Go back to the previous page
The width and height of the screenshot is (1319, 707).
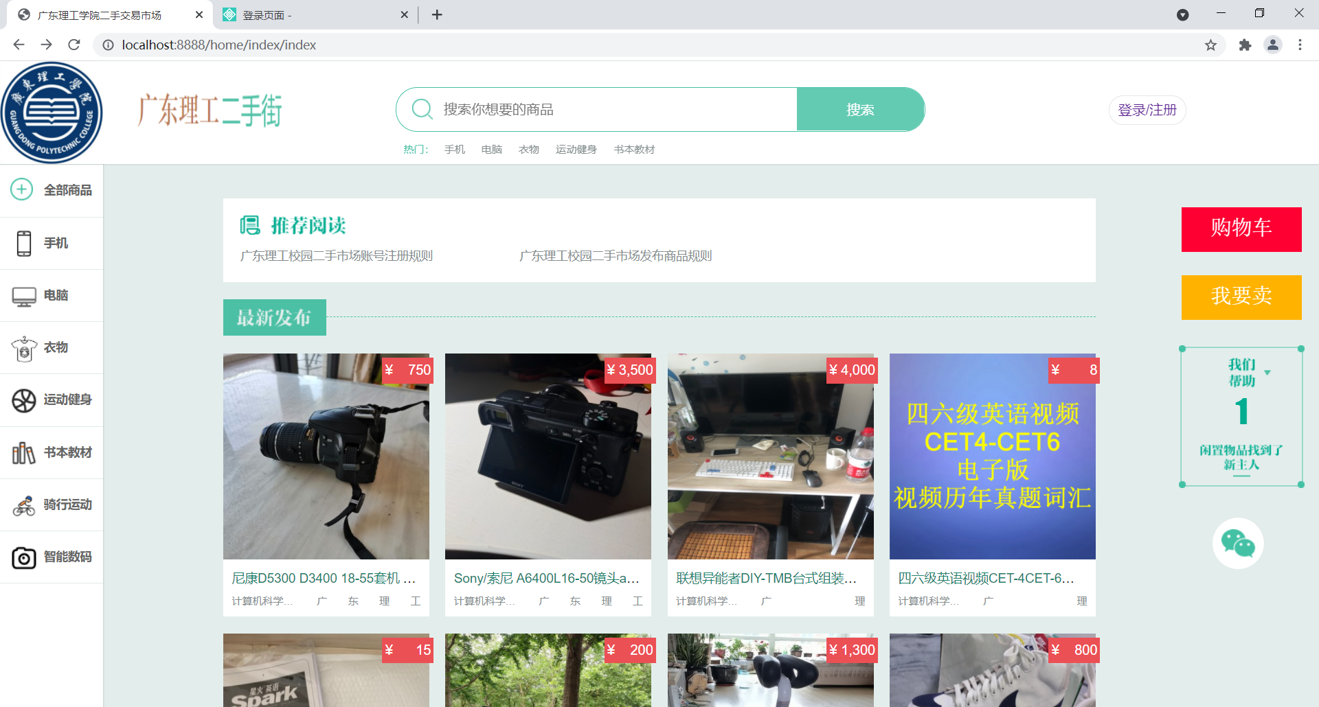tap(19, 45)
